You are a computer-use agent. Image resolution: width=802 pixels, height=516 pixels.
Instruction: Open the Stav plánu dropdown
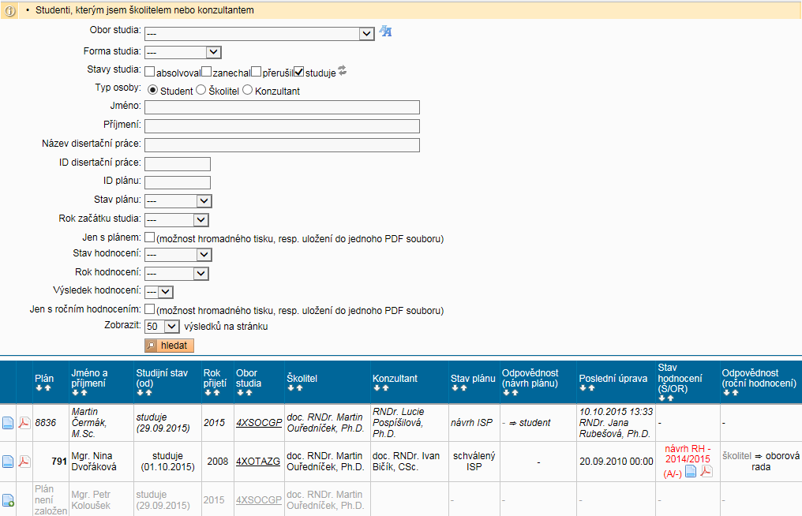178,201
